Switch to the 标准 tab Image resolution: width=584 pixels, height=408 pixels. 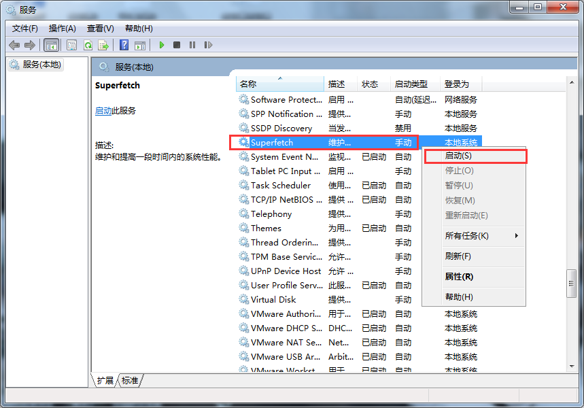tap(130, 381)
